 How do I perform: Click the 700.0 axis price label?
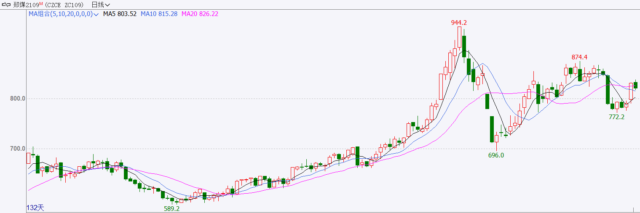pyautogui.click(x=18, y=149)
